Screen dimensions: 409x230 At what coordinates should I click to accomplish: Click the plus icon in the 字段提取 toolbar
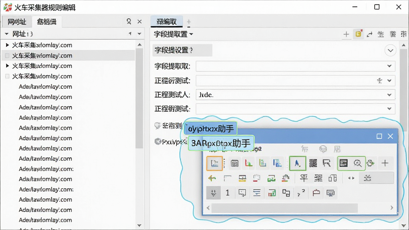346,34
